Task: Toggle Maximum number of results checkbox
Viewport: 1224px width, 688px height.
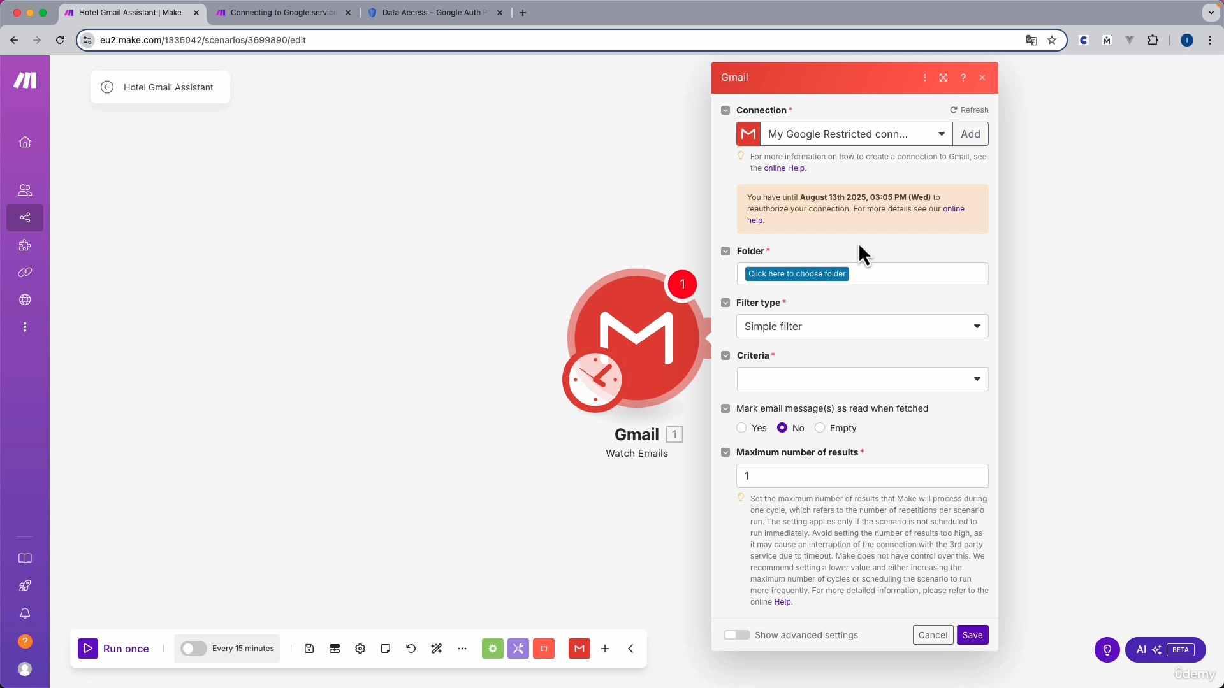Action: [x=725, y=452]
